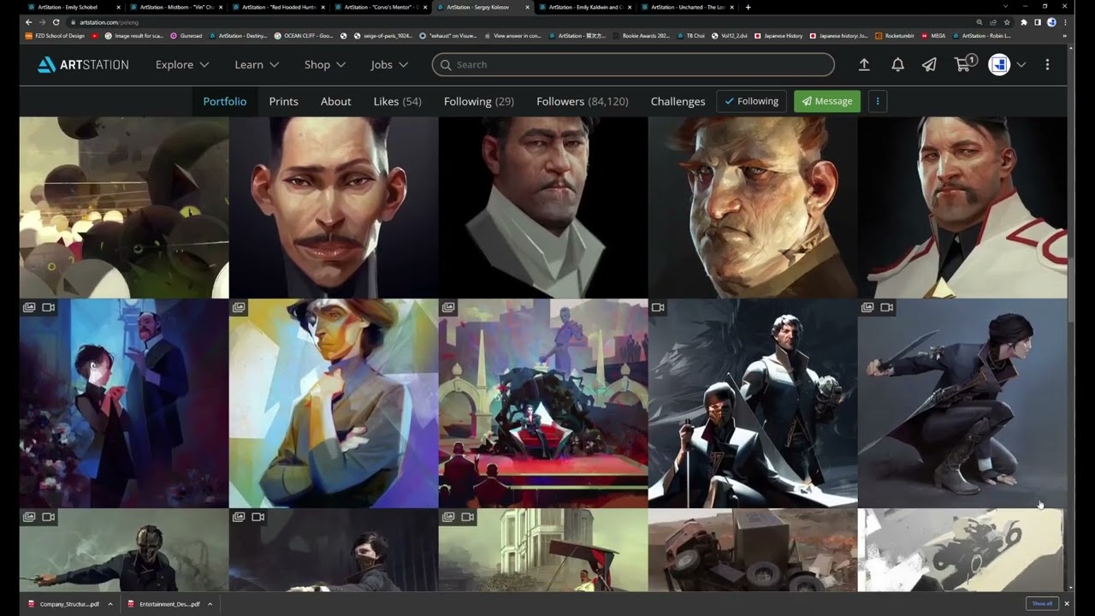Switch to Corvo's Mentor browser tab
This screenshot has height=616, width=1095.
(x=381, y=7)
